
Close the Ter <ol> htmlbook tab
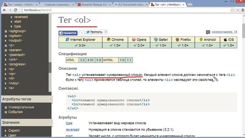coord(183,5)
